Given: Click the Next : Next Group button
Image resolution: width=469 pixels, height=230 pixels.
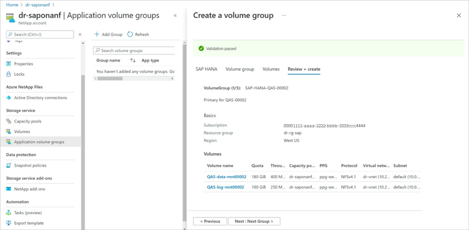Looking at the screenshot, I should 254,221.
